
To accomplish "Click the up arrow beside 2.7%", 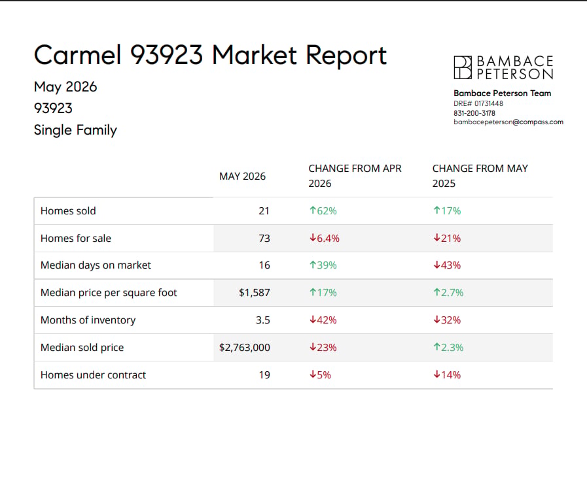I will click(x=436, y=292).
